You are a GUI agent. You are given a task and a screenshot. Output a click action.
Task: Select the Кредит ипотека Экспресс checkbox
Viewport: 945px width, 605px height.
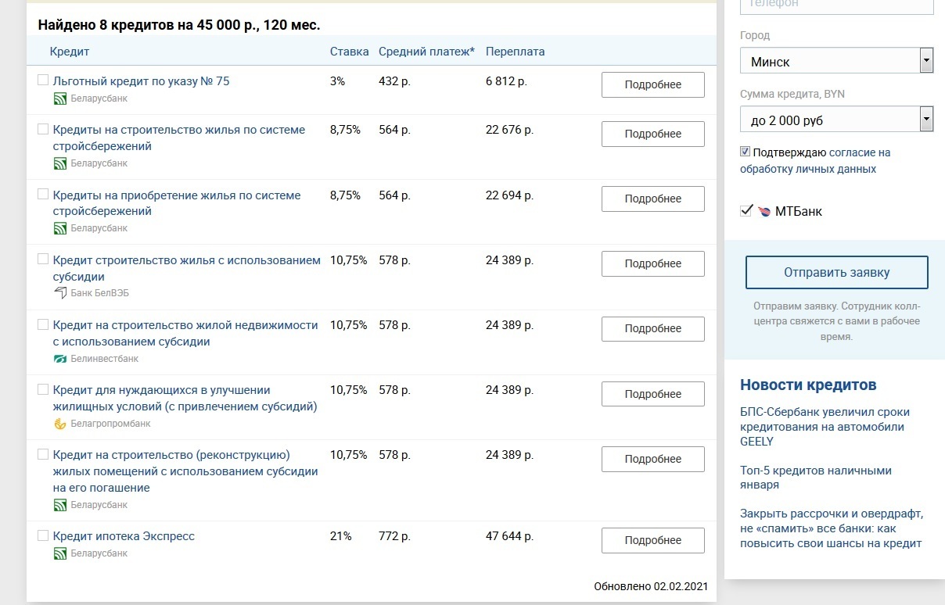coord(43,535)
